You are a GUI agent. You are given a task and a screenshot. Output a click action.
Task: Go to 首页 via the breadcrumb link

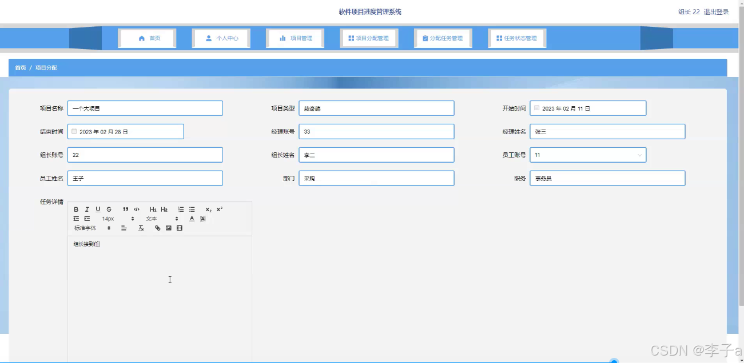21,67
